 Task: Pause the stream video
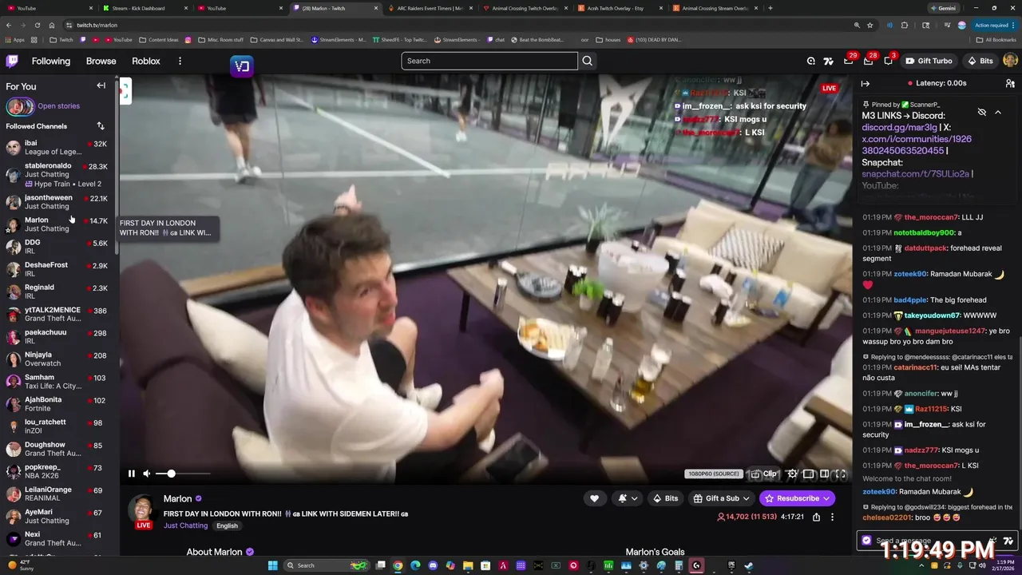pos(132,474)
